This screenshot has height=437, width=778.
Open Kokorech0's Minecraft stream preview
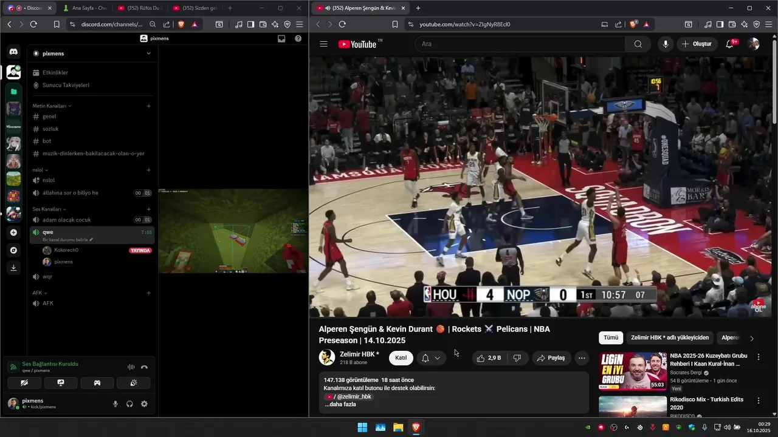[233, 231]
